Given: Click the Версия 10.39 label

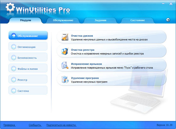Looking at the screenshot, I should point(164,125).
